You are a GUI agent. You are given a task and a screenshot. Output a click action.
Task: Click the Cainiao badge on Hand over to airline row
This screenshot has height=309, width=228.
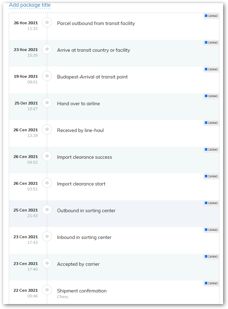[211, 96]
